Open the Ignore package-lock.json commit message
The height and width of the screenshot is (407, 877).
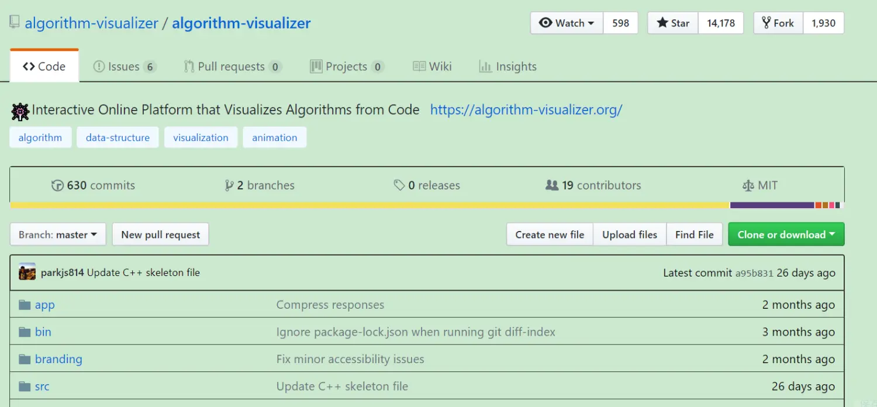(x=416, y=332)
